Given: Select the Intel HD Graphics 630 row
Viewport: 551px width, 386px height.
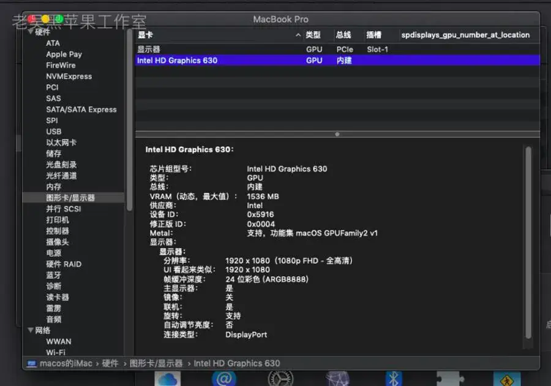Looking at the screenshot, I should click(x=337, y=61).
